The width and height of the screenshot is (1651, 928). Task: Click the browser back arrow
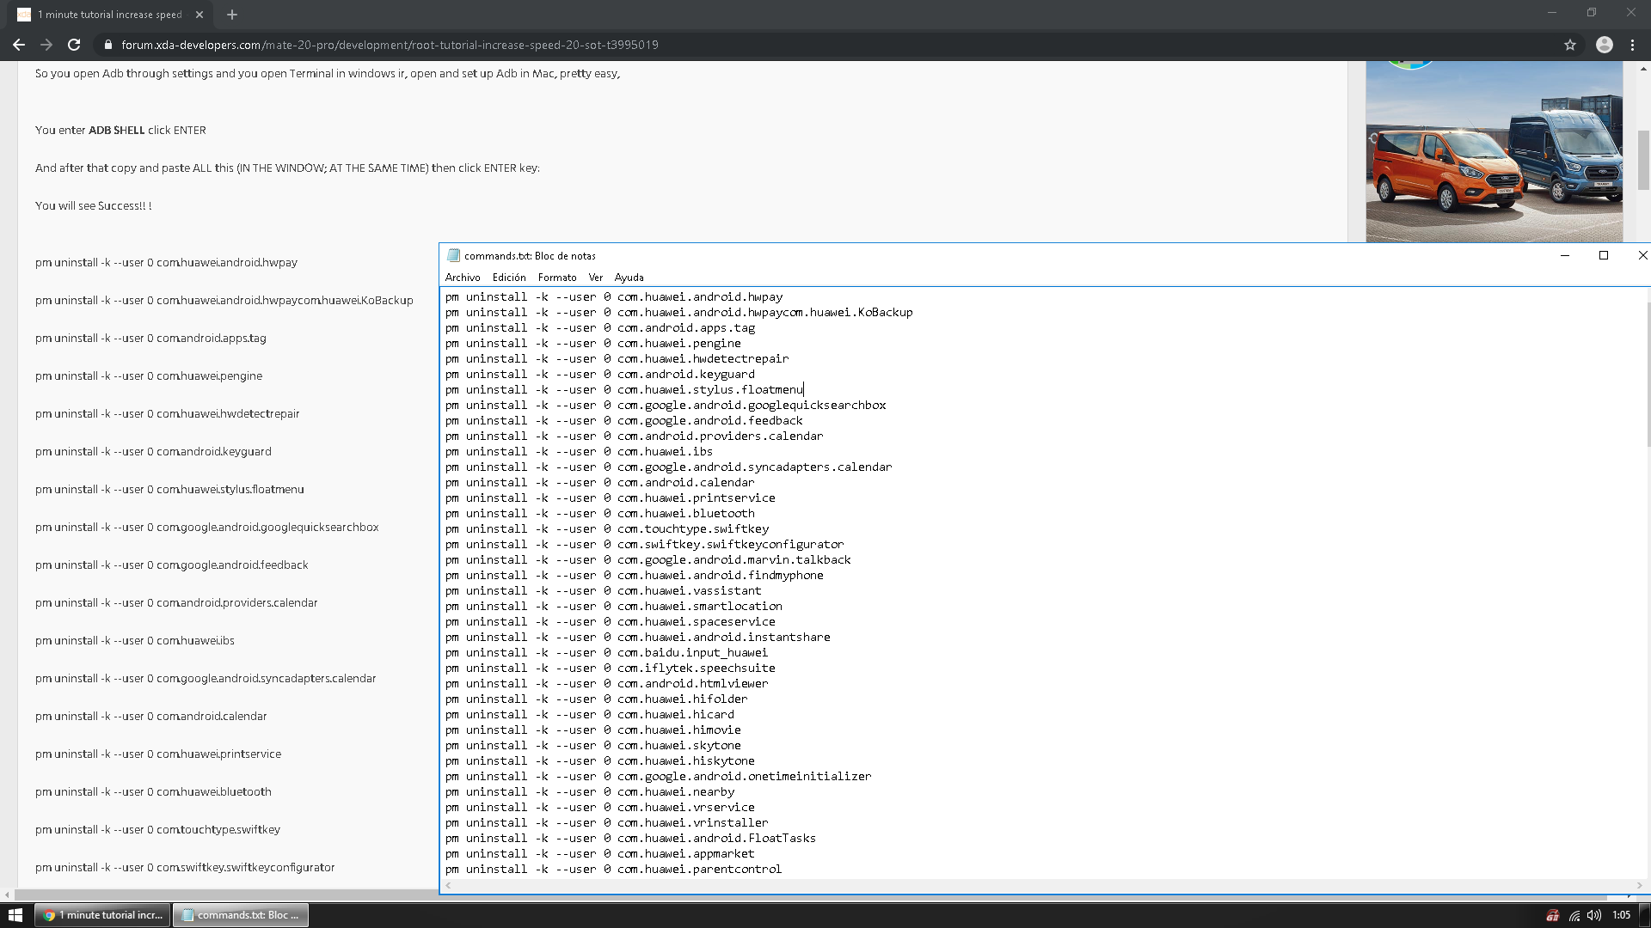(x=18, y=45)
